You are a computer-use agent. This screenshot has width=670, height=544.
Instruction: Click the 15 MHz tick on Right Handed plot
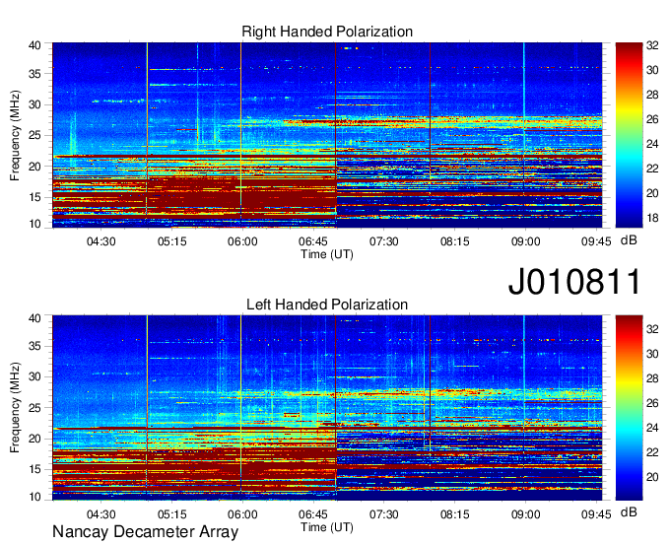click(x=34, y=197)
